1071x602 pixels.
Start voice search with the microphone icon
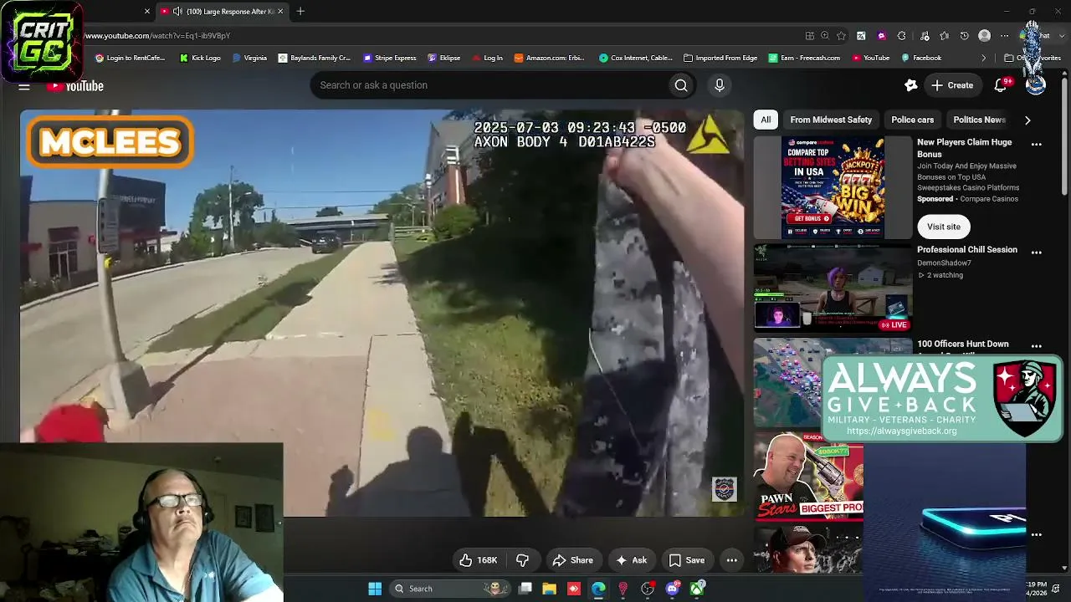720,85
